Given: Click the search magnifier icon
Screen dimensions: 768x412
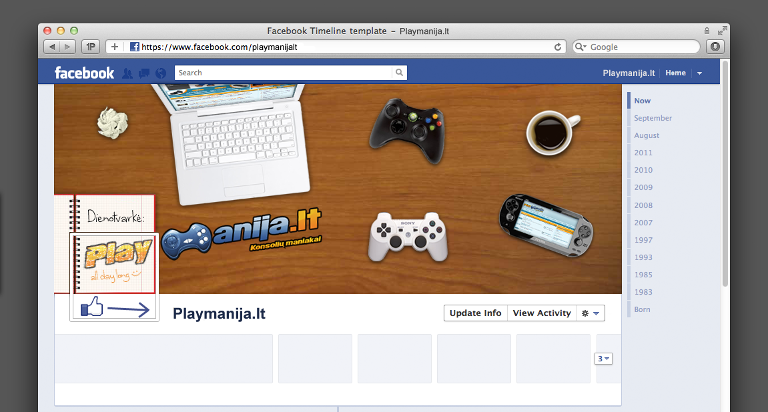Looking at the screenshot, I should click(x=400, y=73).
